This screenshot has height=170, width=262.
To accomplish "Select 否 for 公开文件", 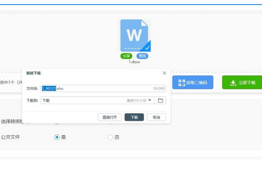I will (x=110, y=137).
